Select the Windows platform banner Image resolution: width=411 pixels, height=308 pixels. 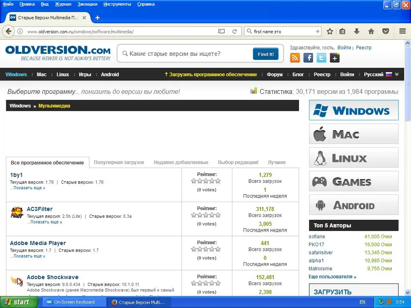(354, 110)
